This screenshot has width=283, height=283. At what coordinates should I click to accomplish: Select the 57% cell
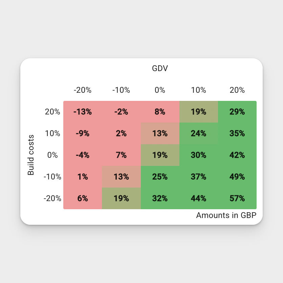tap(237, 198)
